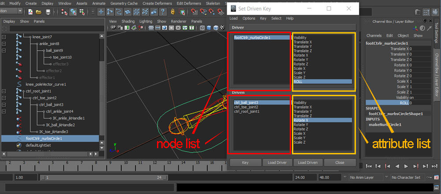Enable smooth shade cube icon in viewport
This screenshot has width=441, height=194.
coord(209,28)
